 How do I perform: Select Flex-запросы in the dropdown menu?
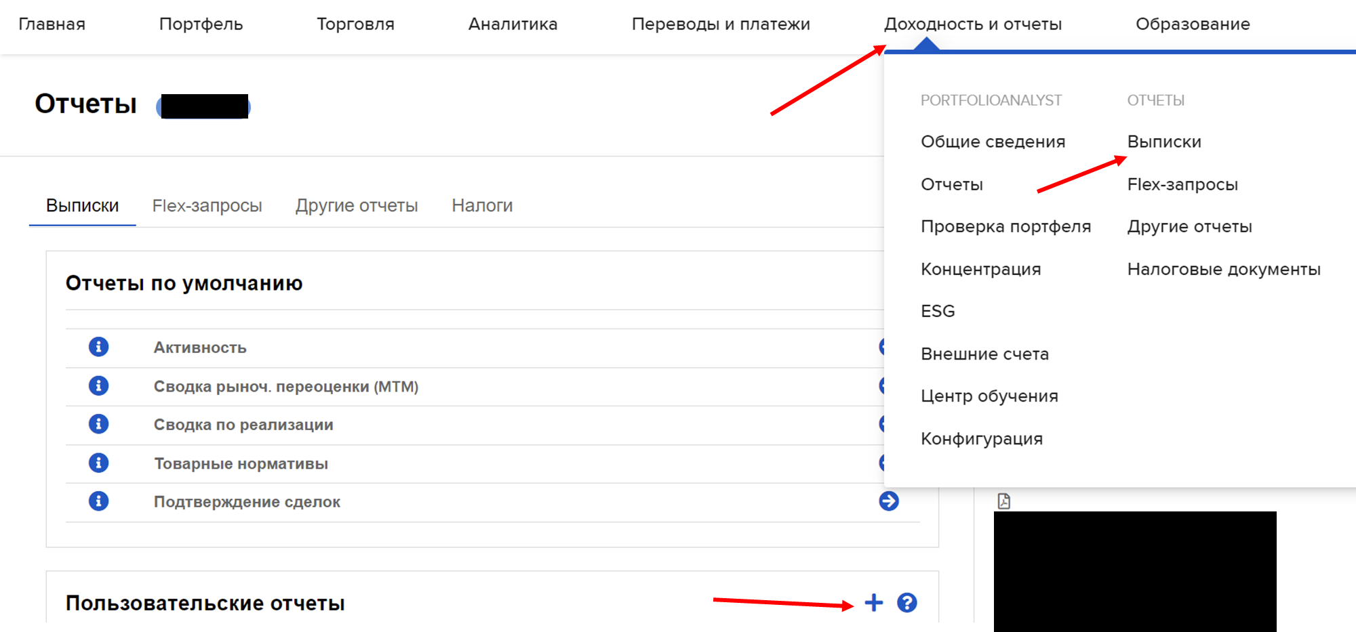tap(1182, 184)
